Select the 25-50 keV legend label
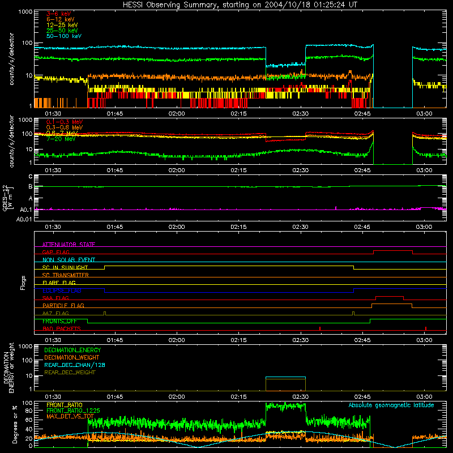The width and height of the screenshot is (453, 453). pos(62,31)
